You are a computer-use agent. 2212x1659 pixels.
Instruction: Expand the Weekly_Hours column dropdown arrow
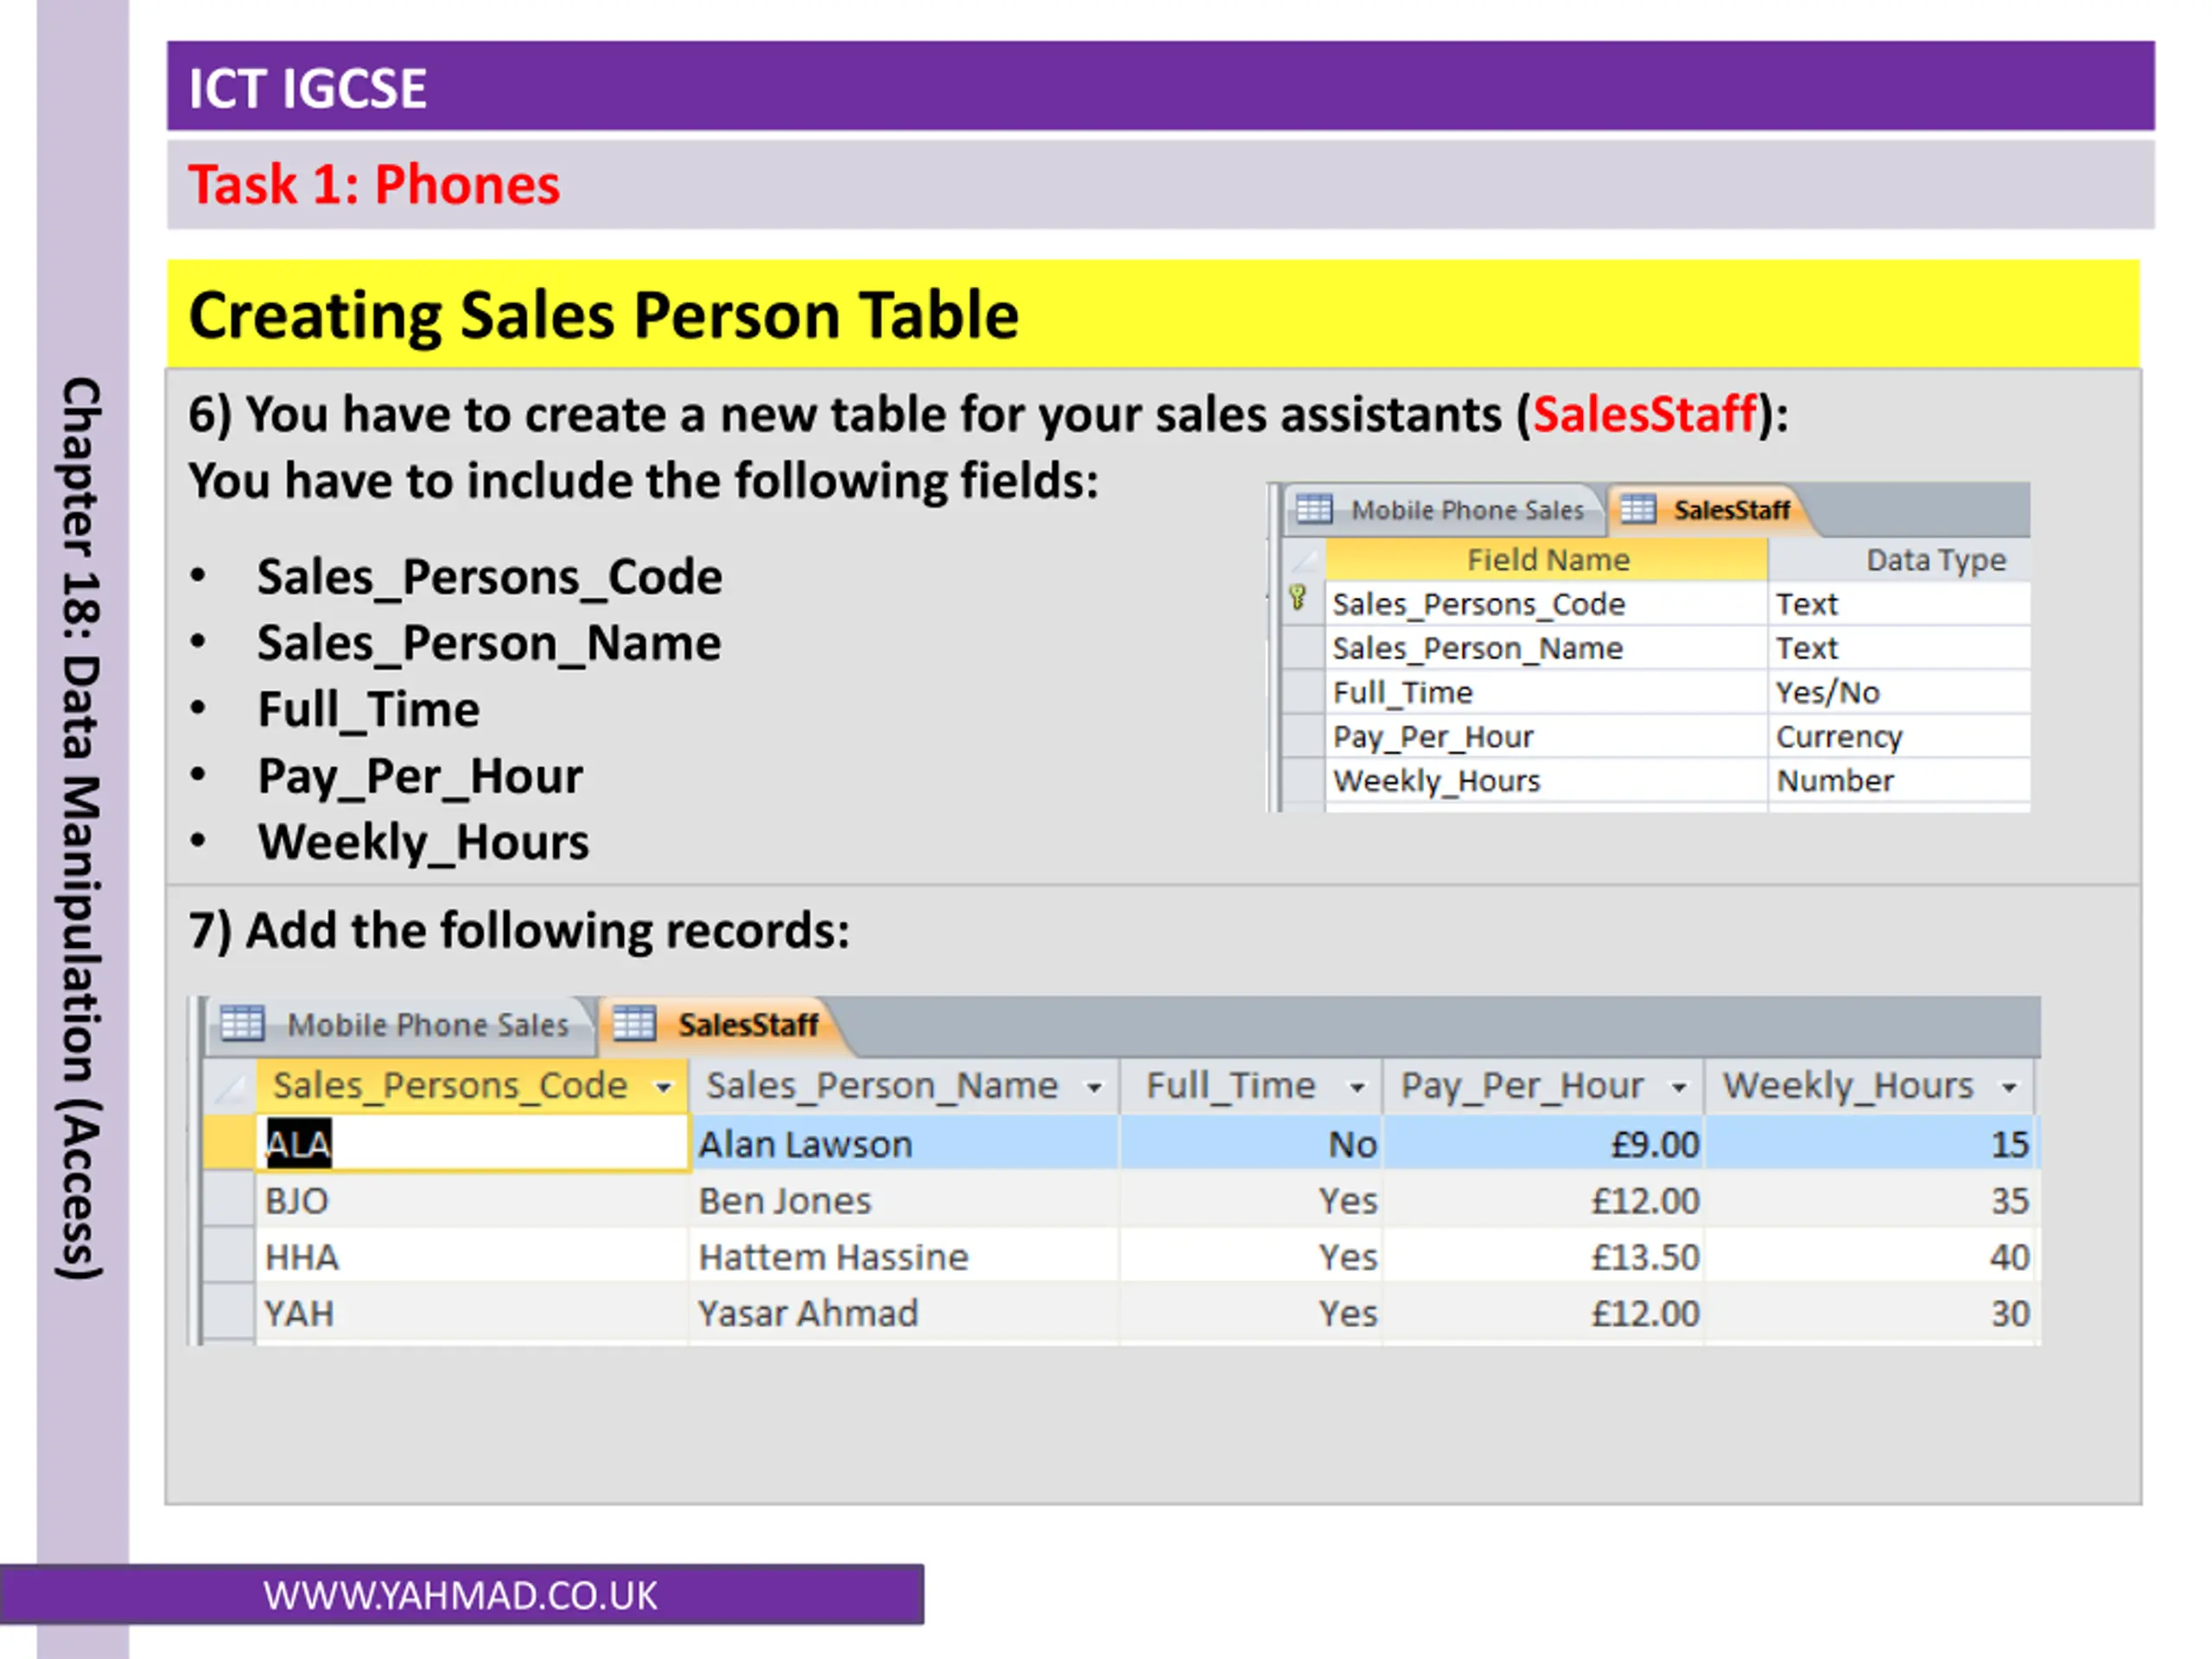pos(2009,1087)
